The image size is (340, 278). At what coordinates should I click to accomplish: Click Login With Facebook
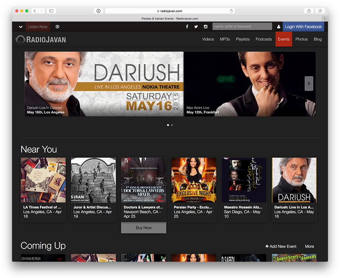[303, 27]
